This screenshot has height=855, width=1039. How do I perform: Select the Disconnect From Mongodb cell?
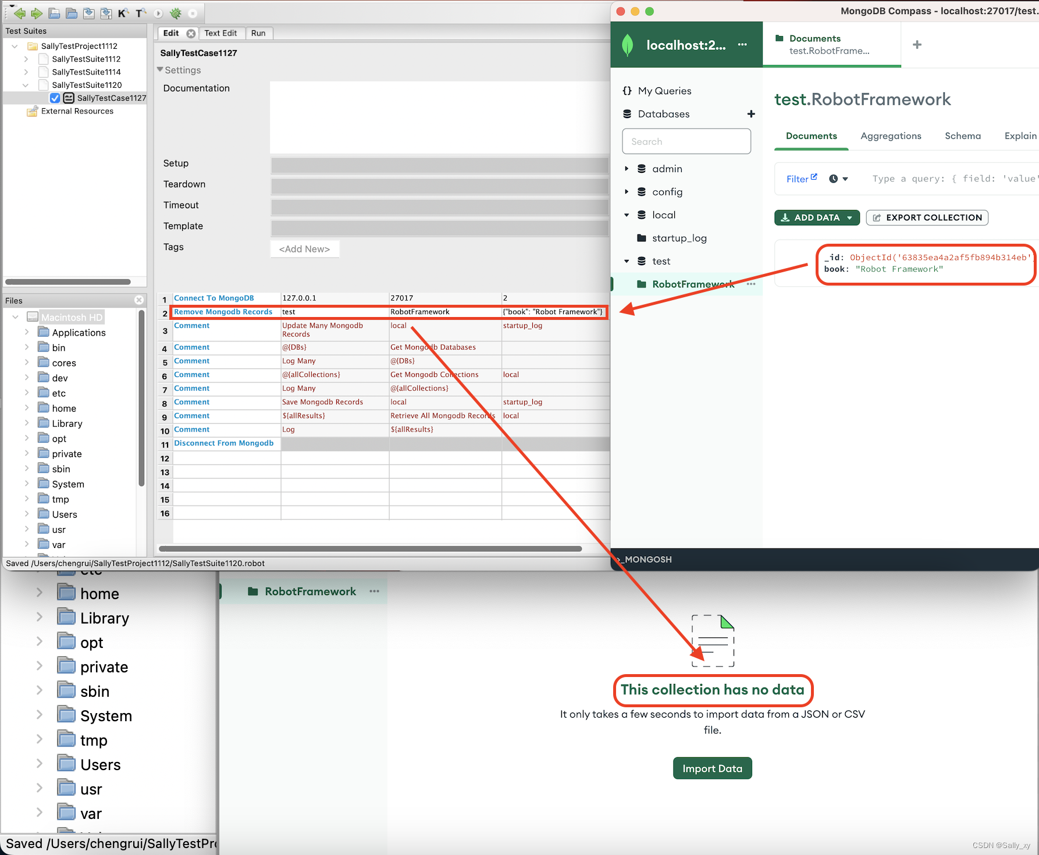pyautogui.click(x=227, y=444)
